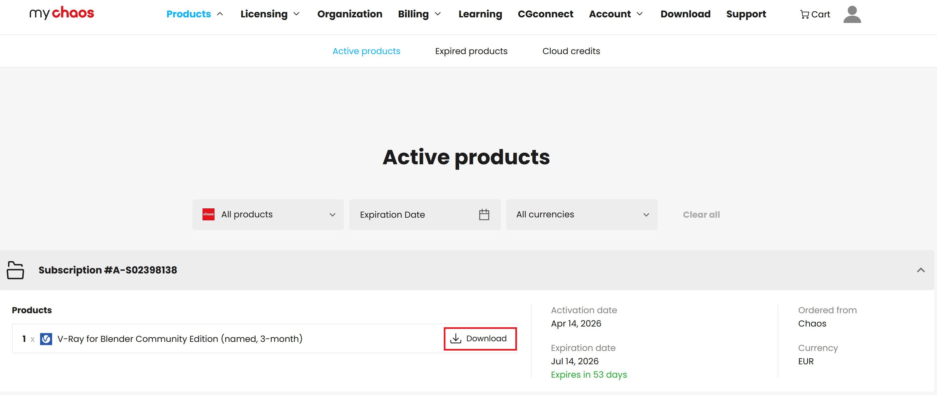Open the All products dropdown
This screenshot has width=937, height=395.
pyautogui.click(x=268, y=214)
